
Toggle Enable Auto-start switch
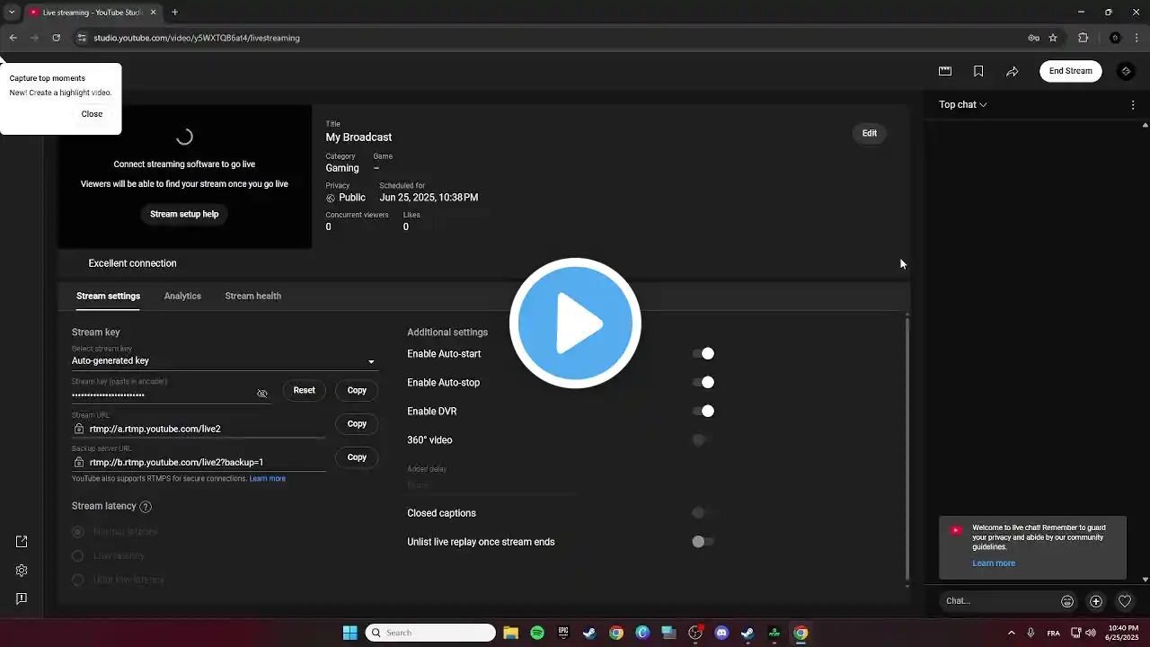click(x=703, y=354)
